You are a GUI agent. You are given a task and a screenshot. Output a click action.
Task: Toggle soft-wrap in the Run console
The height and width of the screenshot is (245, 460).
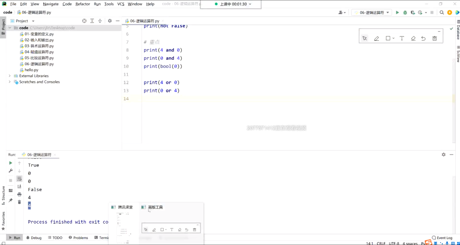tap(19, 179)
